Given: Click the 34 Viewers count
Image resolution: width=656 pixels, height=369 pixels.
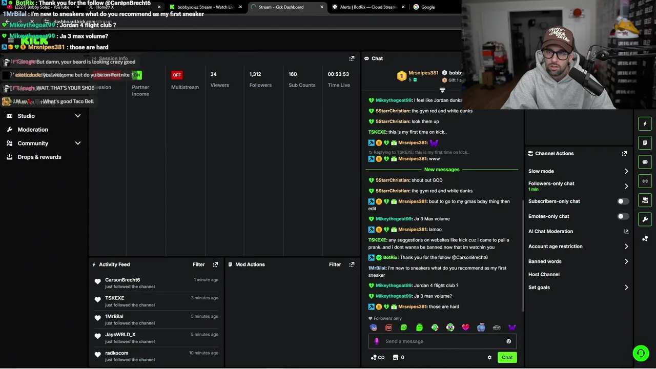Looking at the screenshot, I should click(x=213, y=74).
